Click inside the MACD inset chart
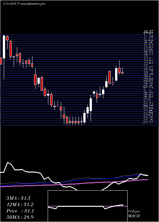Screen dimensions: 159x222 tap(87, 206)
